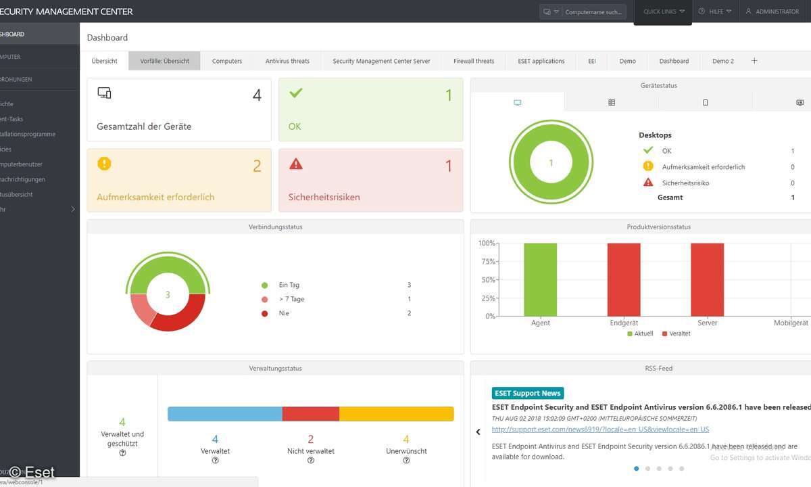Click the green OK status tile

tap(371, 110)
